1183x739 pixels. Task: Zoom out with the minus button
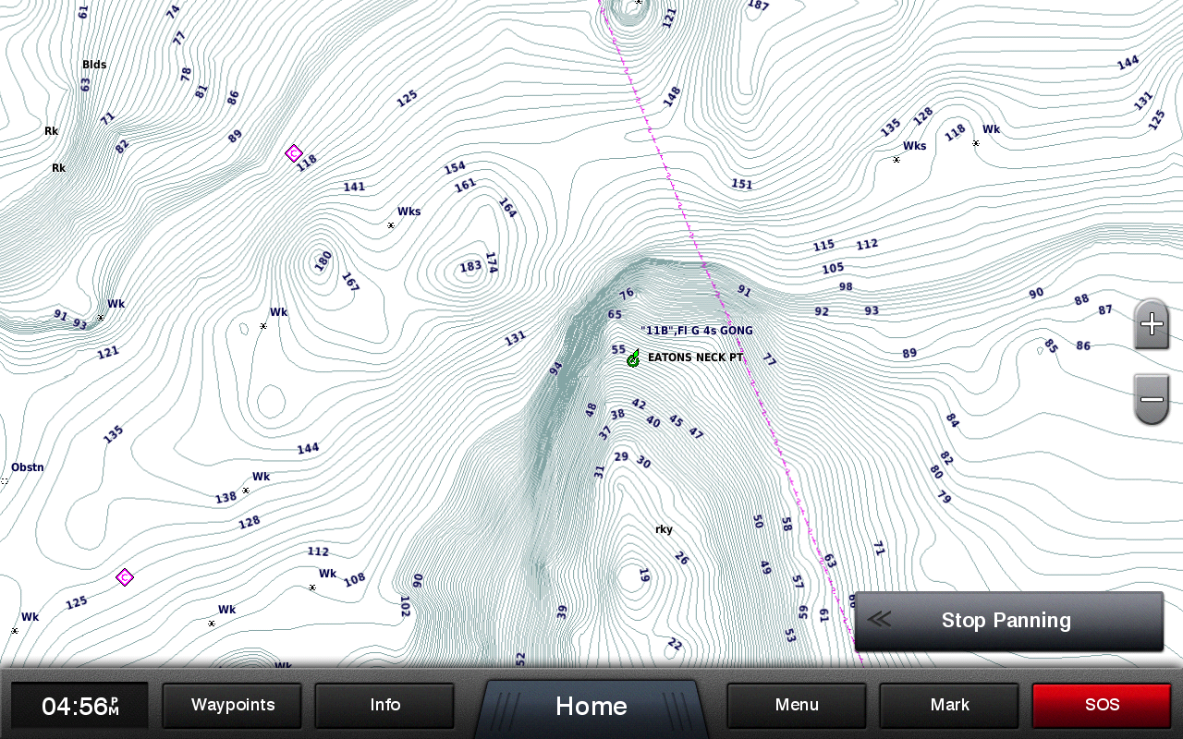[1152, 400]
